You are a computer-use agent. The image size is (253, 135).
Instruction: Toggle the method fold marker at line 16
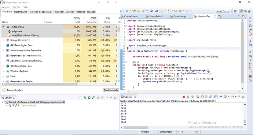point(126,62)
